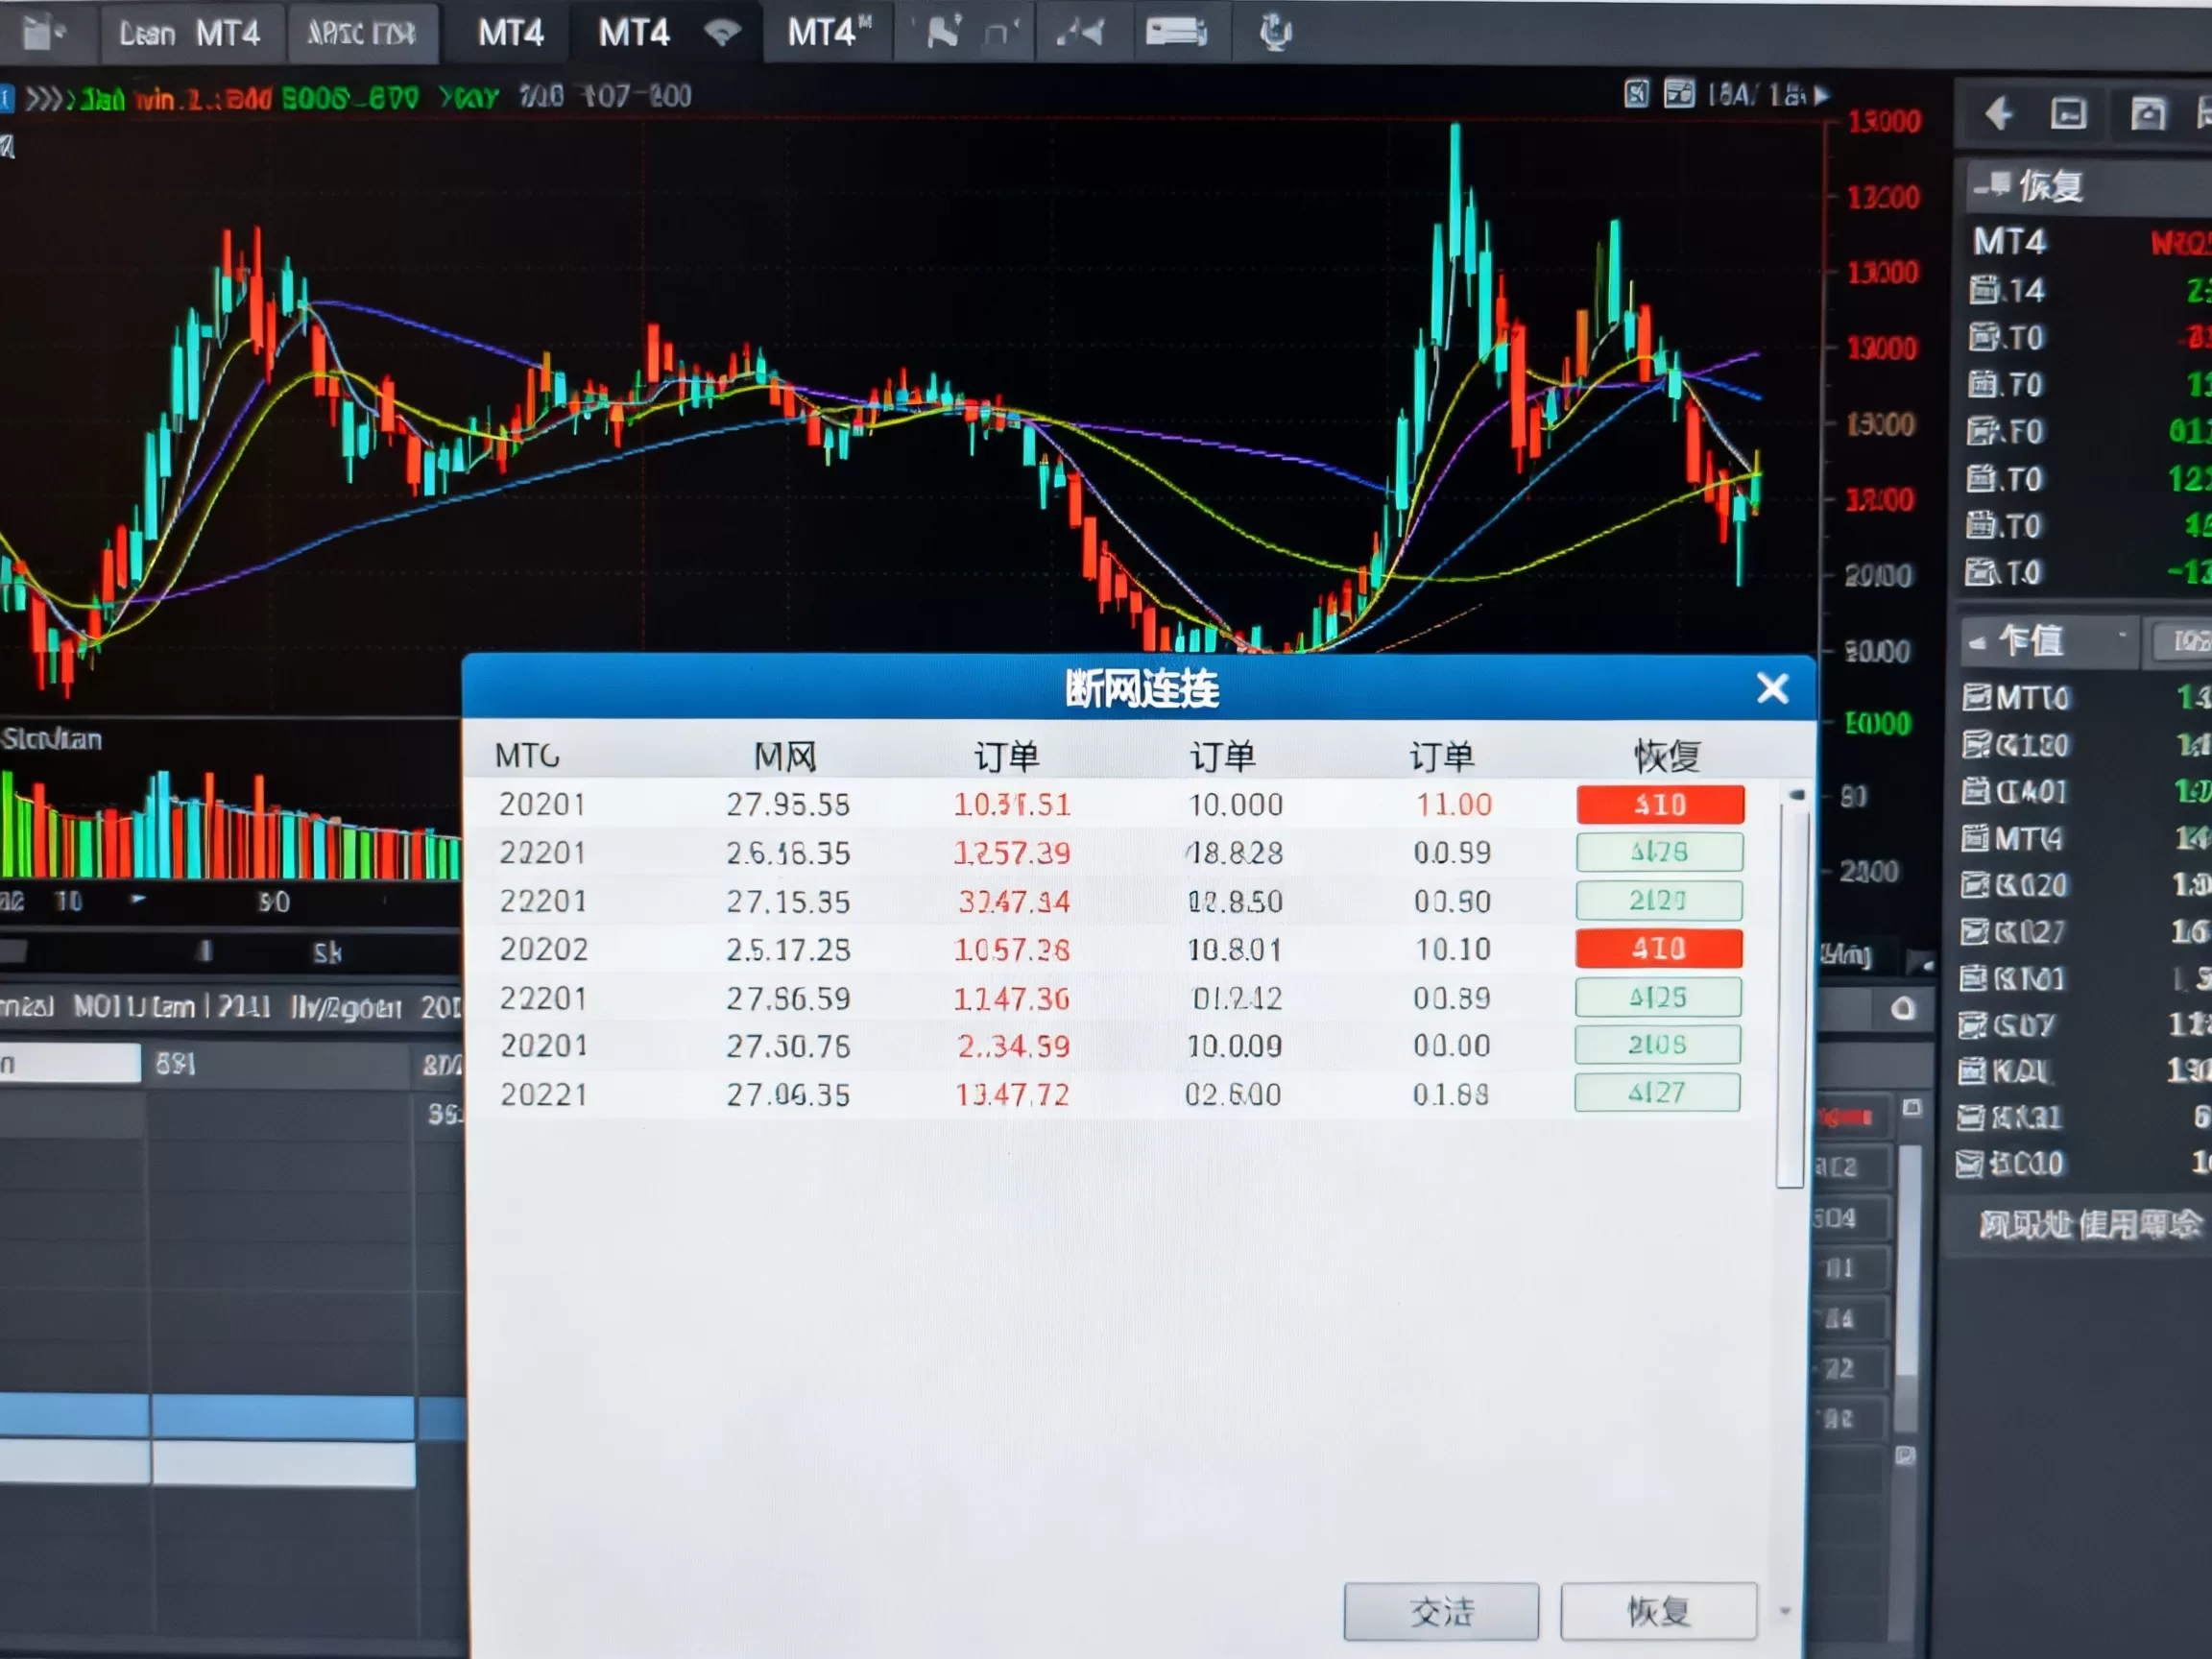Screen dimensions: 2212x1659
Task: Select the MTT4 item in right list
Action: coord(2012,838)
